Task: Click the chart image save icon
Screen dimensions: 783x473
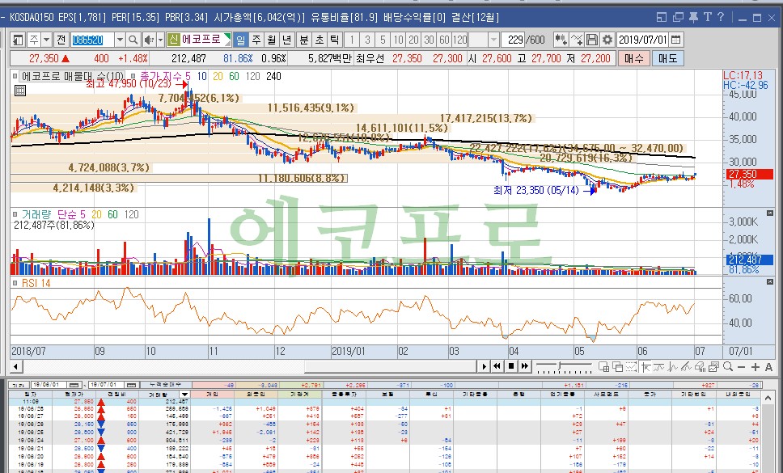Action: 713,367
